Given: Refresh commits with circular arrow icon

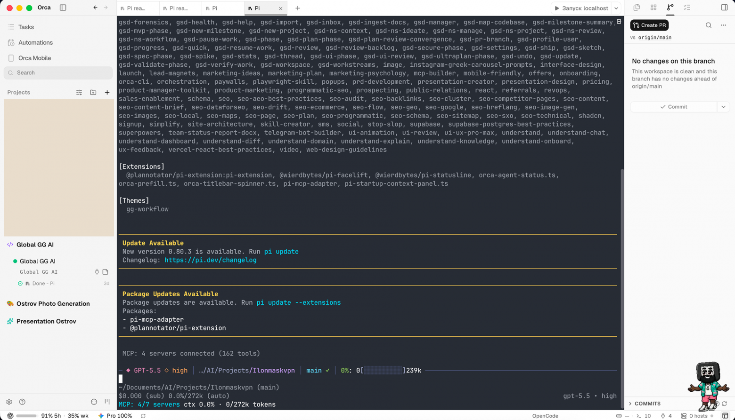Looking at the screenshot, I should 725,404.
